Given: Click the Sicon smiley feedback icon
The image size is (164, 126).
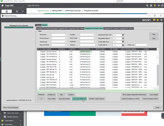Looking at the screenshot, I should [154, 20].
